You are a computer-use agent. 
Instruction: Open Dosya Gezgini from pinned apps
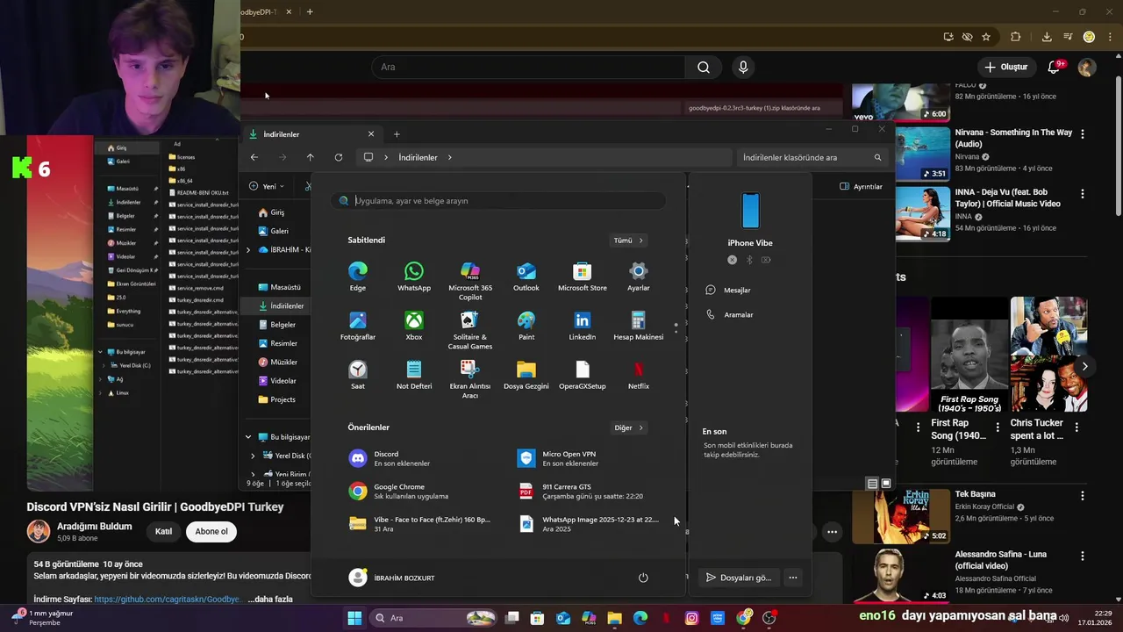click(x=526, y=375)
